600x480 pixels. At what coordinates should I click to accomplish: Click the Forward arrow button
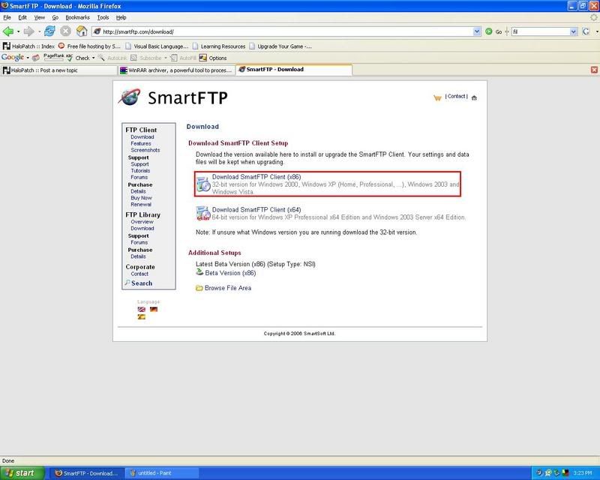pyautogui.click(x=28, y=31)
